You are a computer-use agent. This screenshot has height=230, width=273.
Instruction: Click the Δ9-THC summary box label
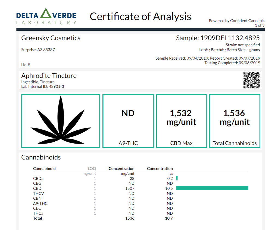click(x=128, y=143)
